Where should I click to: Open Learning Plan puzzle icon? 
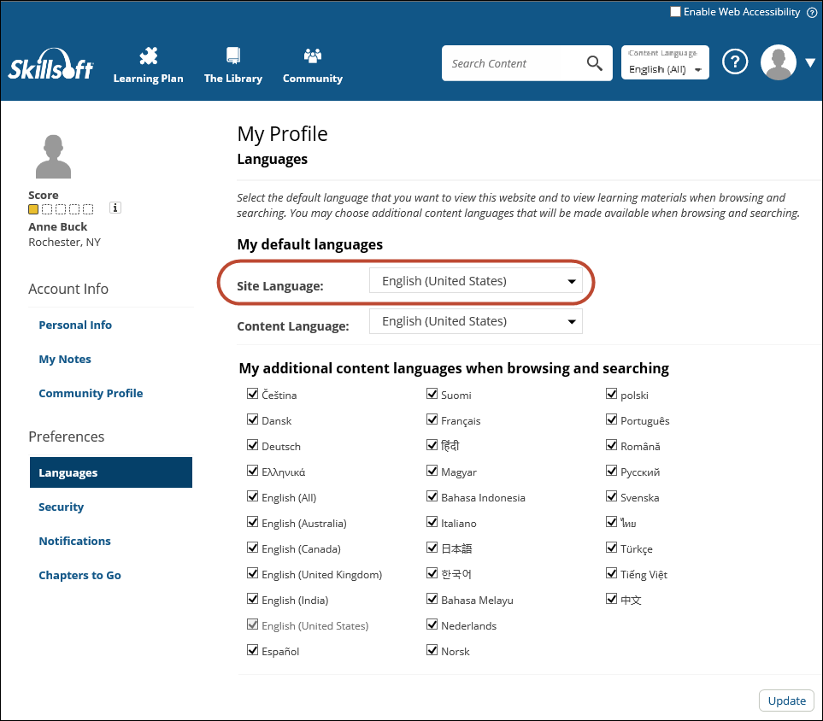tap(149, 56)
